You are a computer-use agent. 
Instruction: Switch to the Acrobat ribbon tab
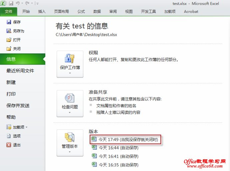coord(191,12)
